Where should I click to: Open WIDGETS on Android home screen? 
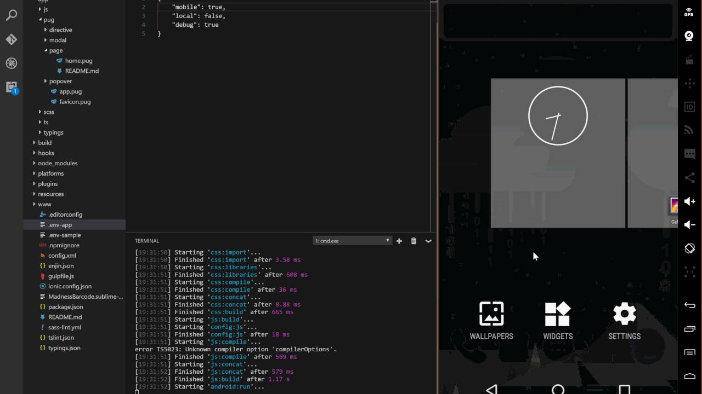tap(558, 321)
